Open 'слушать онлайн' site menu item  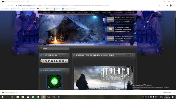click(106, 12)
